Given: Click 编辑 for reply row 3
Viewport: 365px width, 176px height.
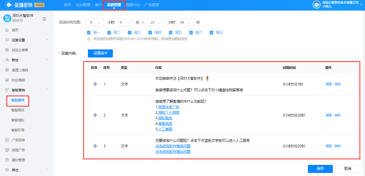Looking at the screenshot, I should 329,146.
